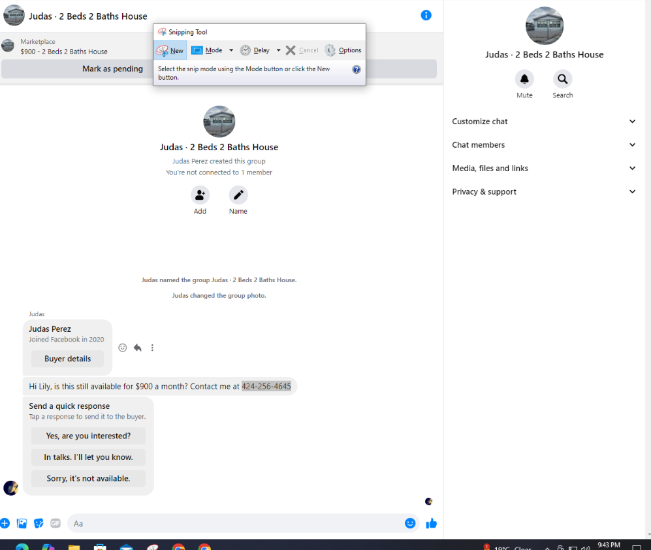Viewport: 651px width, 550px height.
Task: Send quick response 'In talks. I'll let you know.'
Action: click(x=88, y=457)
